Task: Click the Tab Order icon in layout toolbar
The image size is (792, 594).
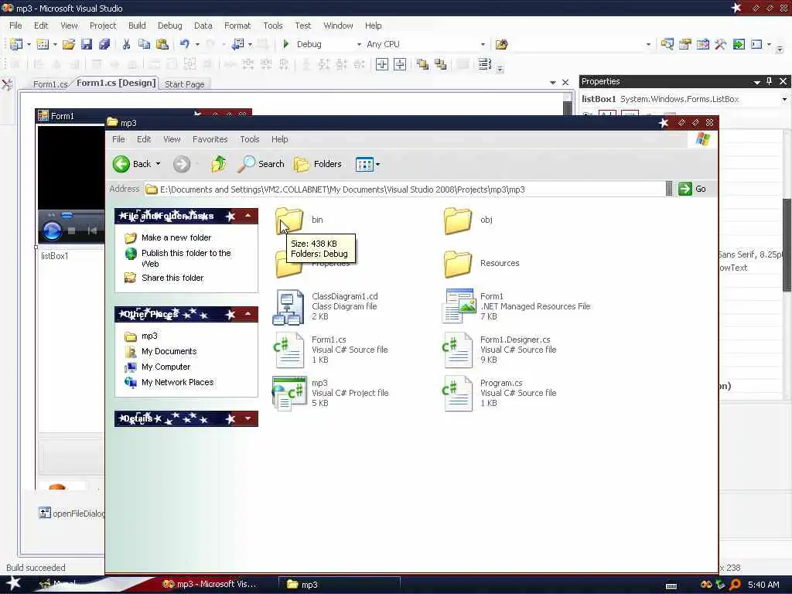Action: tap(484, 64)
